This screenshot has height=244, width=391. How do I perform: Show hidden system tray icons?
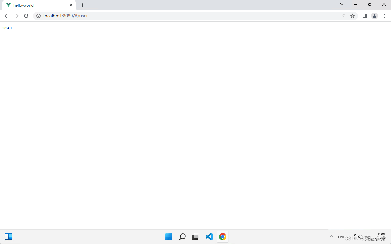pos(331,237)
